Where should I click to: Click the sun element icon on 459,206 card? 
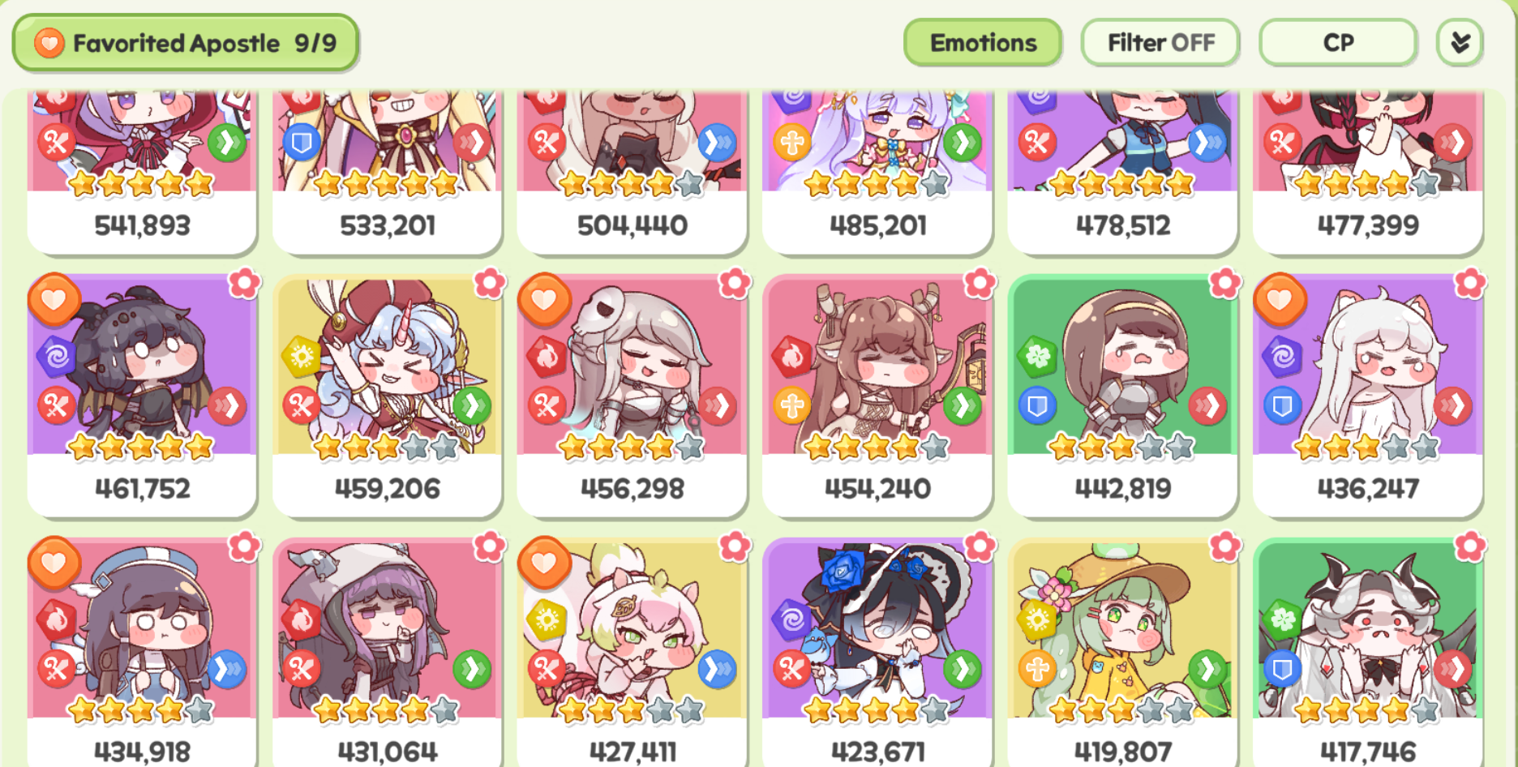(302, 356)
